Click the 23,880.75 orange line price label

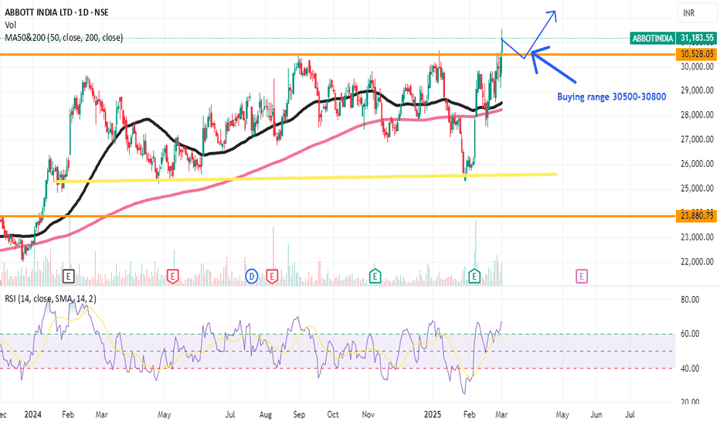[697, 216]
